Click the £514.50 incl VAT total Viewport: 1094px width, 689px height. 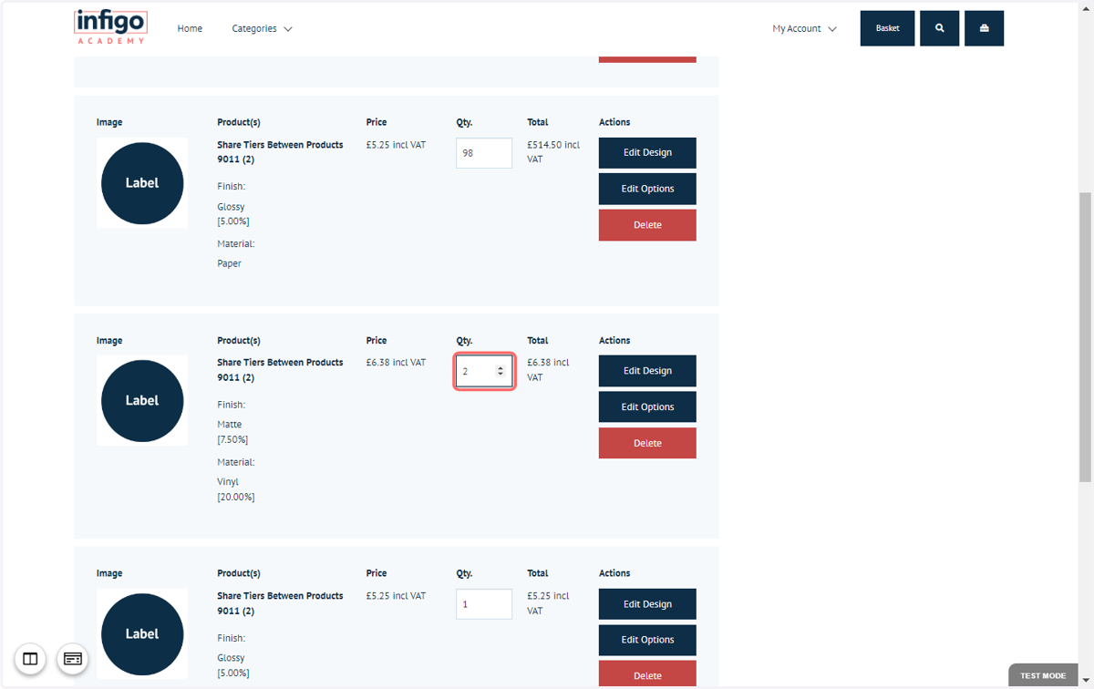[553, 152]
